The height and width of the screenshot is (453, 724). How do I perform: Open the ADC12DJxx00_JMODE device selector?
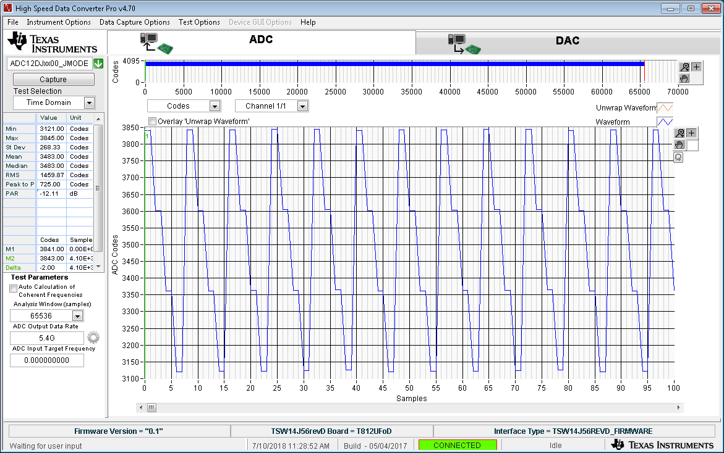pyautogui.click(x=49, y=64)
